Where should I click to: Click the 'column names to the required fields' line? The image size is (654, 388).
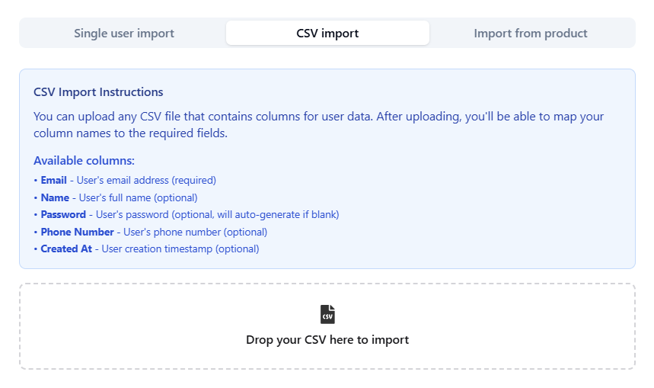[130, 133]
